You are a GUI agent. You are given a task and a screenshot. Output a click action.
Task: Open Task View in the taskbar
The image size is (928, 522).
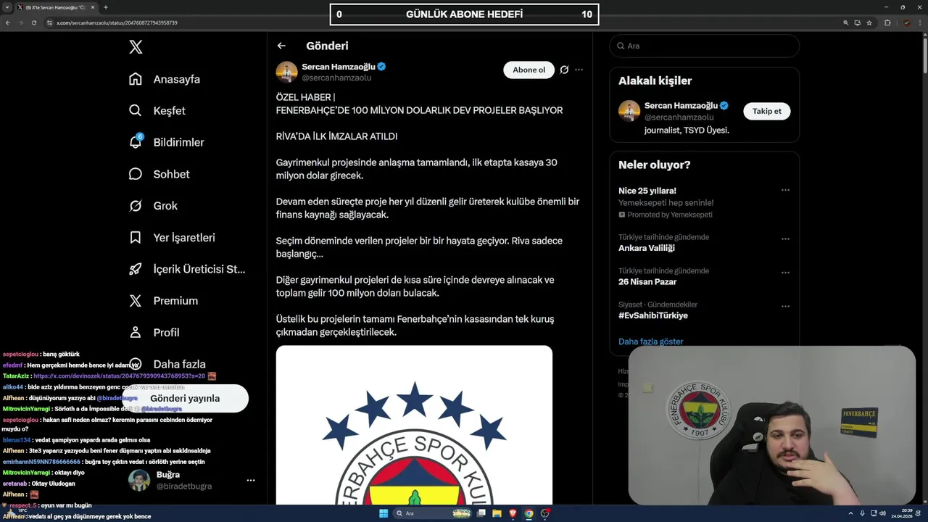(481, 513)
